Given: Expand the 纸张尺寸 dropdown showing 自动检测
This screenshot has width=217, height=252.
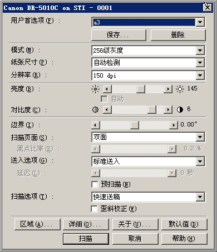Looking at the screenshot, I should point(149,63).
